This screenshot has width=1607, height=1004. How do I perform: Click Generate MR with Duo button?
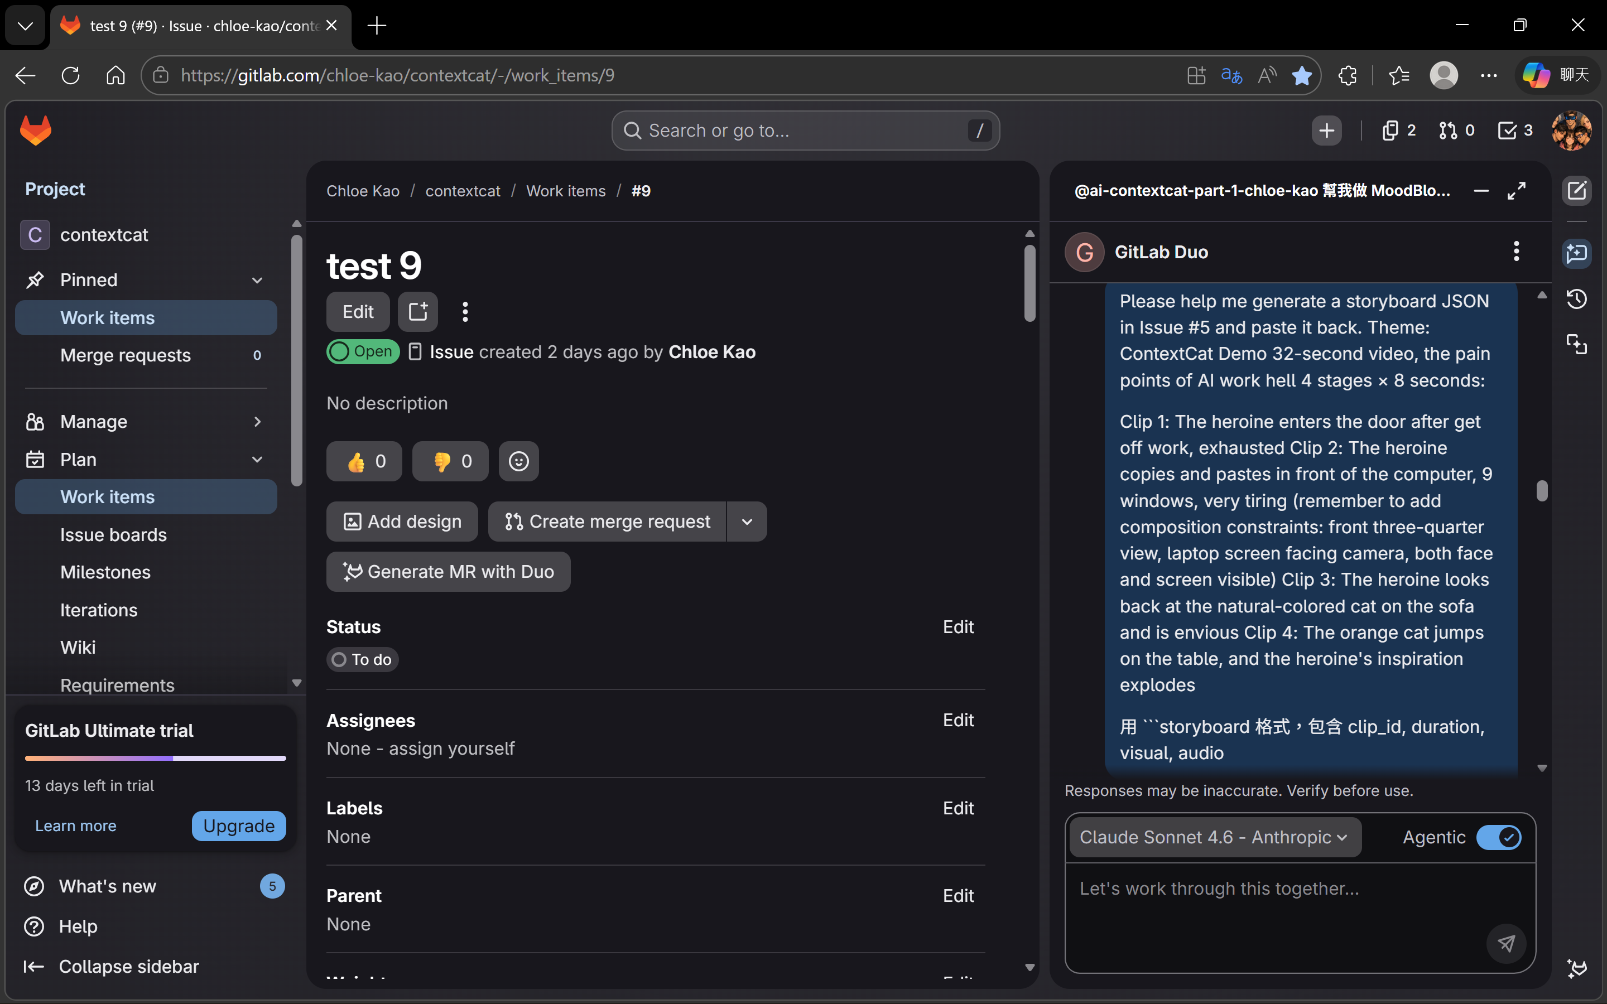tap(448, 572)
